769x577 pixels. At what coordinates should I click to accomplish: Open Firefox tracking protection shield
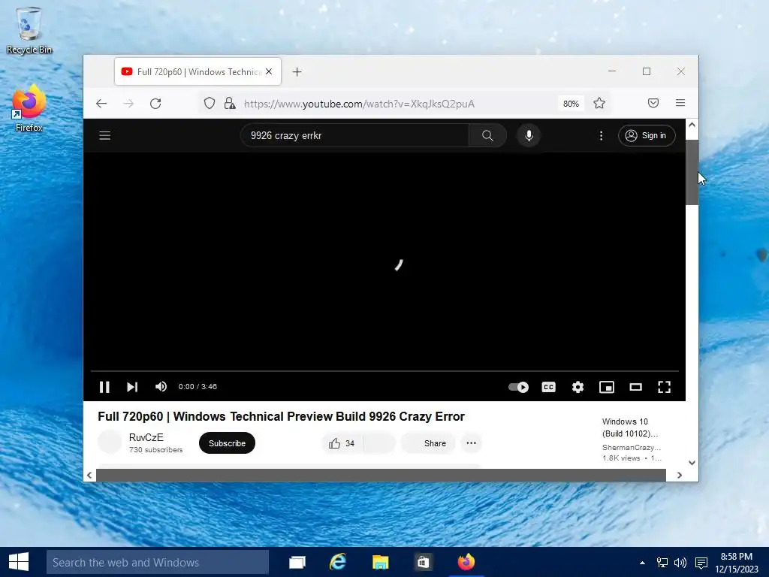tap(210, 104)
